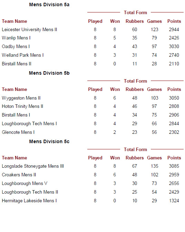The height and width of the screenshot is (232, 185).
Task: Open Hermitage Lakeside Mens I entry
Action: click(x=29, y=201)
